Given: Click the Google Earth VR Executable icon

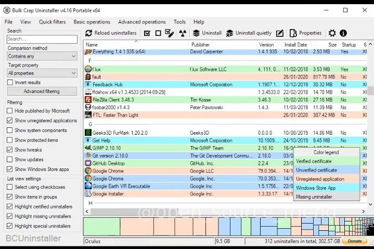Looking at the screenshot, I should tap(88, 186).
